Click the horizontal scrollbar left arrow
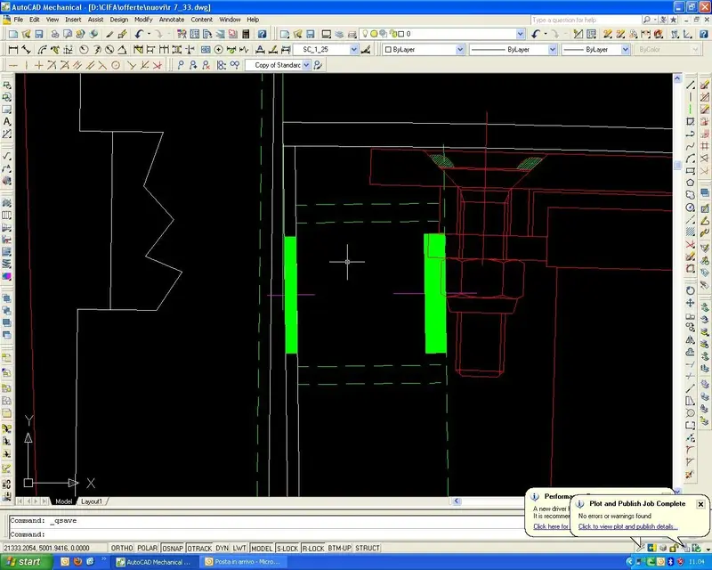This screenshot has width=712, height=570. (x=457, y=501)
